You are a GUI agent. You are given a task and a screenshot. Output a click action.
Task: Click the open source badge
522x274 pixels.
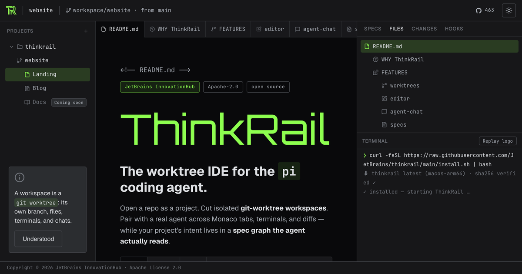(268, 87)
